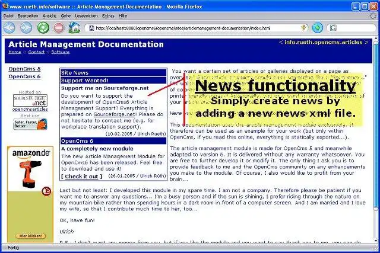380x253 pixels.
Task: Click the red home icon in amazon ad
Action: click(x=46, y=191)
